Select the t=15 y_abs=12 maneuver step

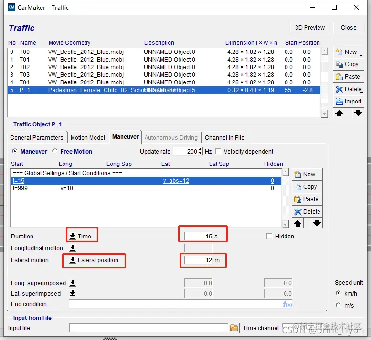[146, 181]
